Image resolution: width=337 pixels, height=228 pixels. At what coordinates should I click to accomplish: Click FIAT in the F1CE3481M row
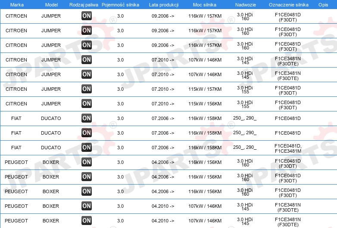[x=16, y=148]
